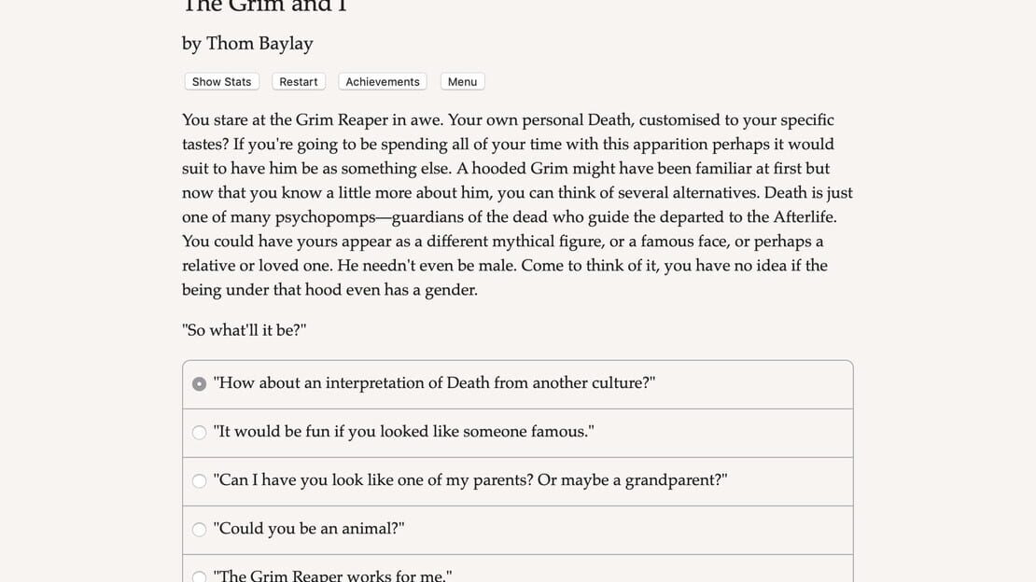Choose the 'someone famous' radio option
Screen dimensions: 1036x582
tap(199, 432)
